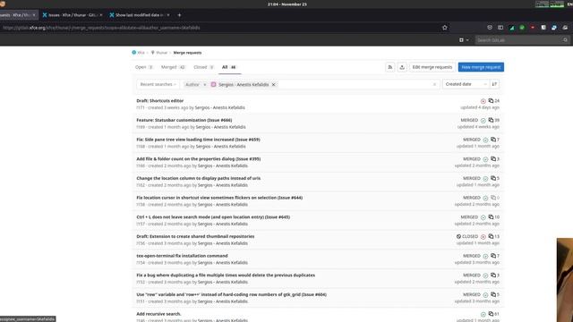Open Draft: Shortcuts editor merge request
The image size is (573, 322).
160,101
